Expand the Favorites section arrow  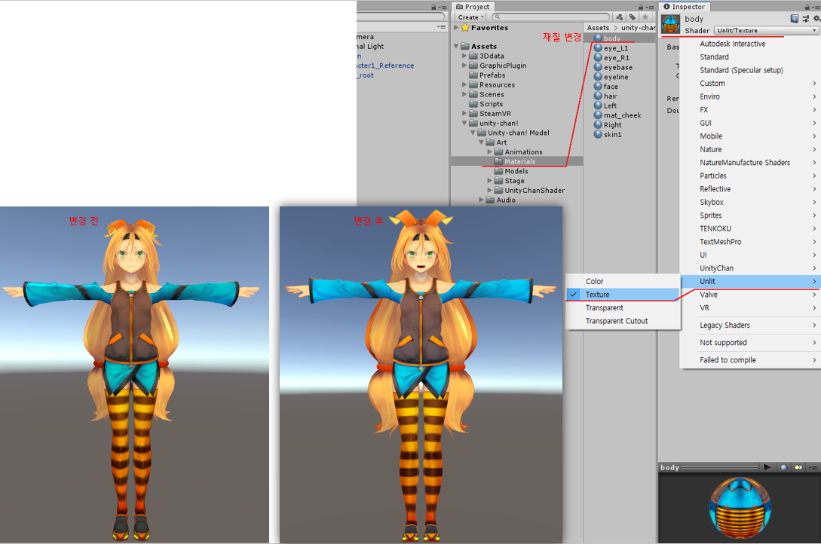(x=456, y=28)
